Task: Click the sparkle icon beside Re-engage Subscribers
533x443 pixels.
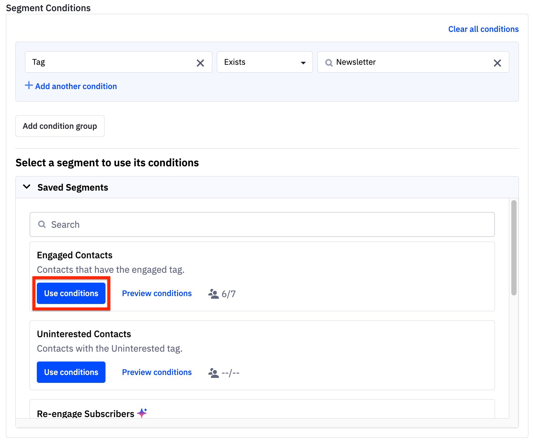Action: [142, 413]
